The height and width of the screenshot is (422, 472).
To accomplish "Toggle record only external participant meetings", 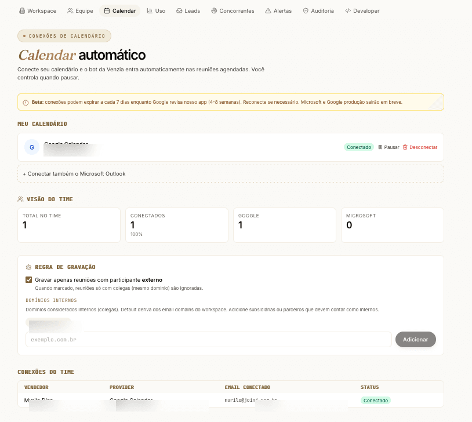I will pos(28,280).
